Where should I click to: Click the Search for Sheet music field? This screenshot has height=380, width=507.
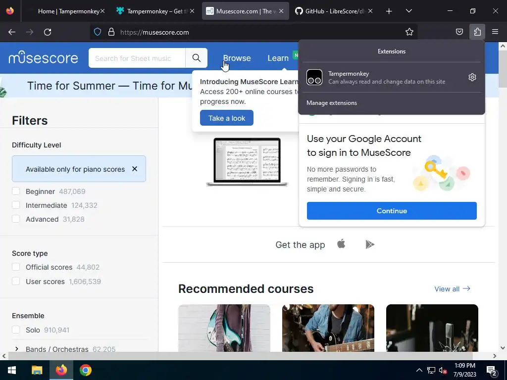click(137, 58)
